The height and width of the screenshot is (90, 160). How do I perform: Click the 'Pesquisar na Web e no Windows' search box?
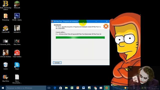(x=26, y=88)
